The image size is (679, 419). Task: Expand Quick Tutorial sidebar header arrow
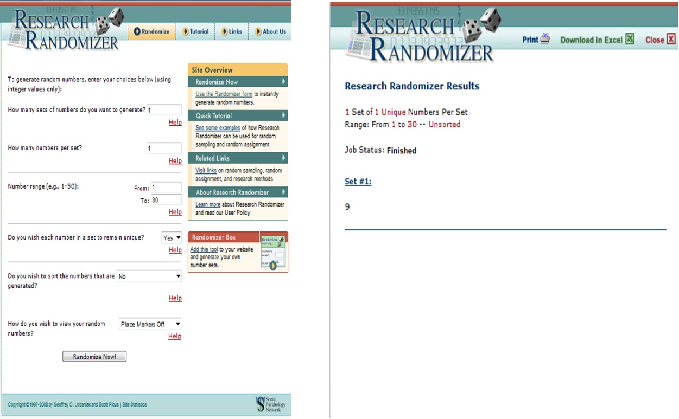284,115
